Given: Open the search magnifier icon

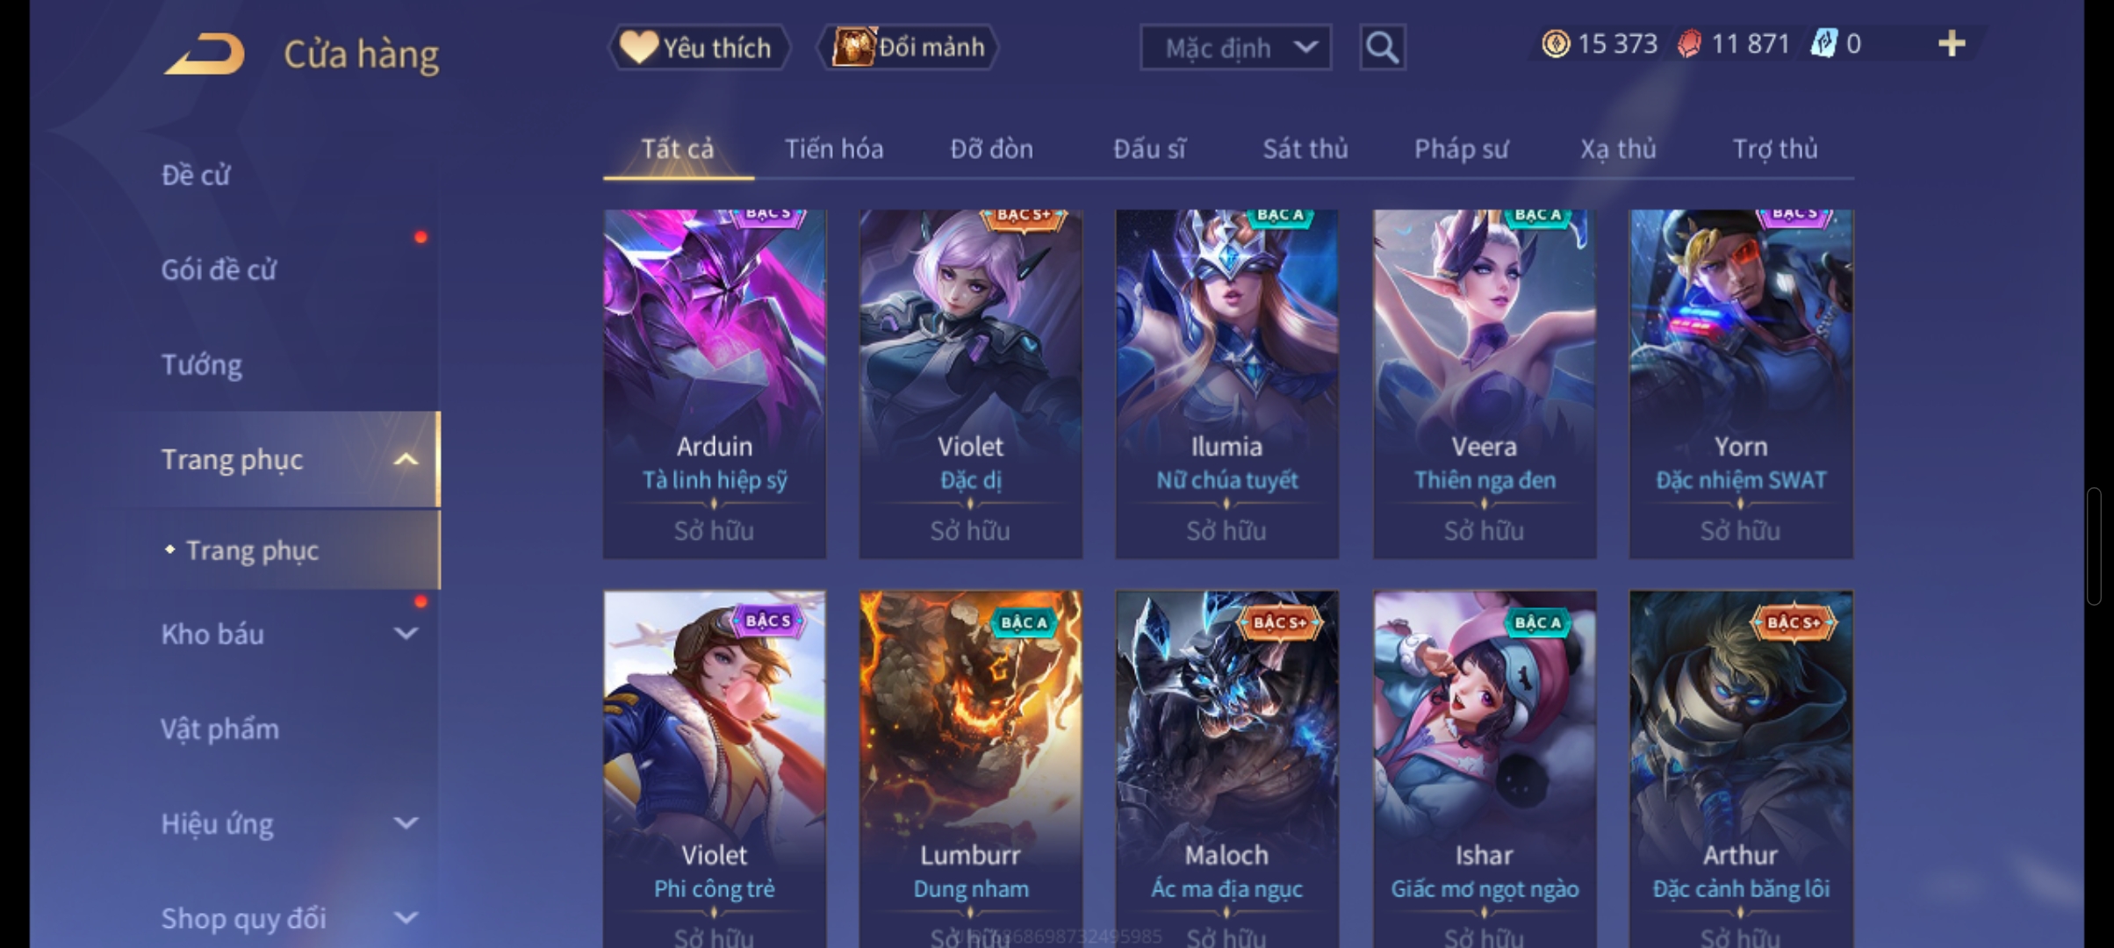Looking at the screenshot, I should (x=1382, y=47).
